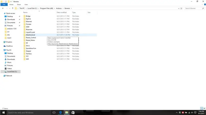206x115 pixels.
Task: Show hidden system tray icons
Action: click(177, 112)
